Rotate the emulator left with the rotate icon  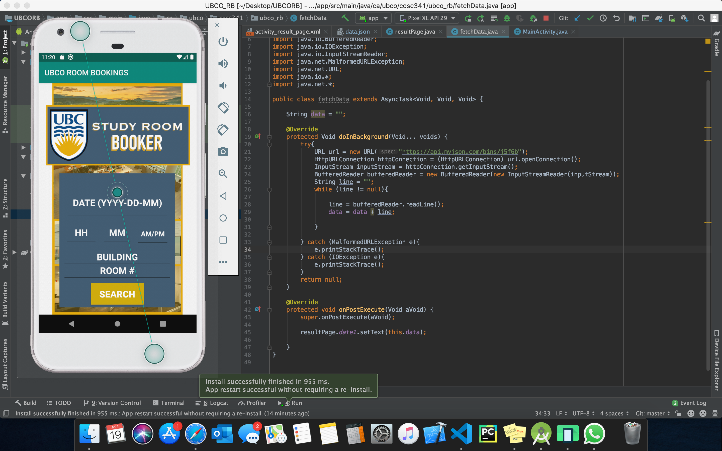[x=223, y=108]
